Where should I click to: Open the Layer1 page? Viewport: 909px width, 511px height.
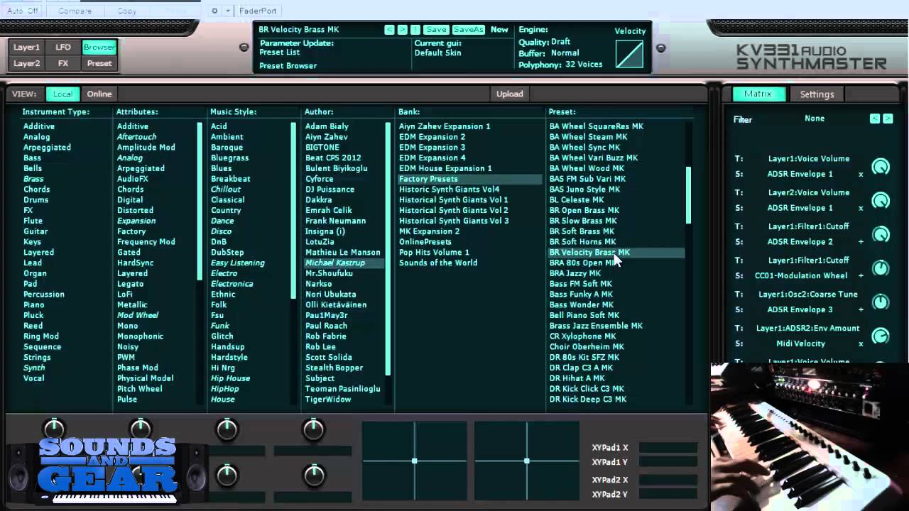tap(27, 48)
